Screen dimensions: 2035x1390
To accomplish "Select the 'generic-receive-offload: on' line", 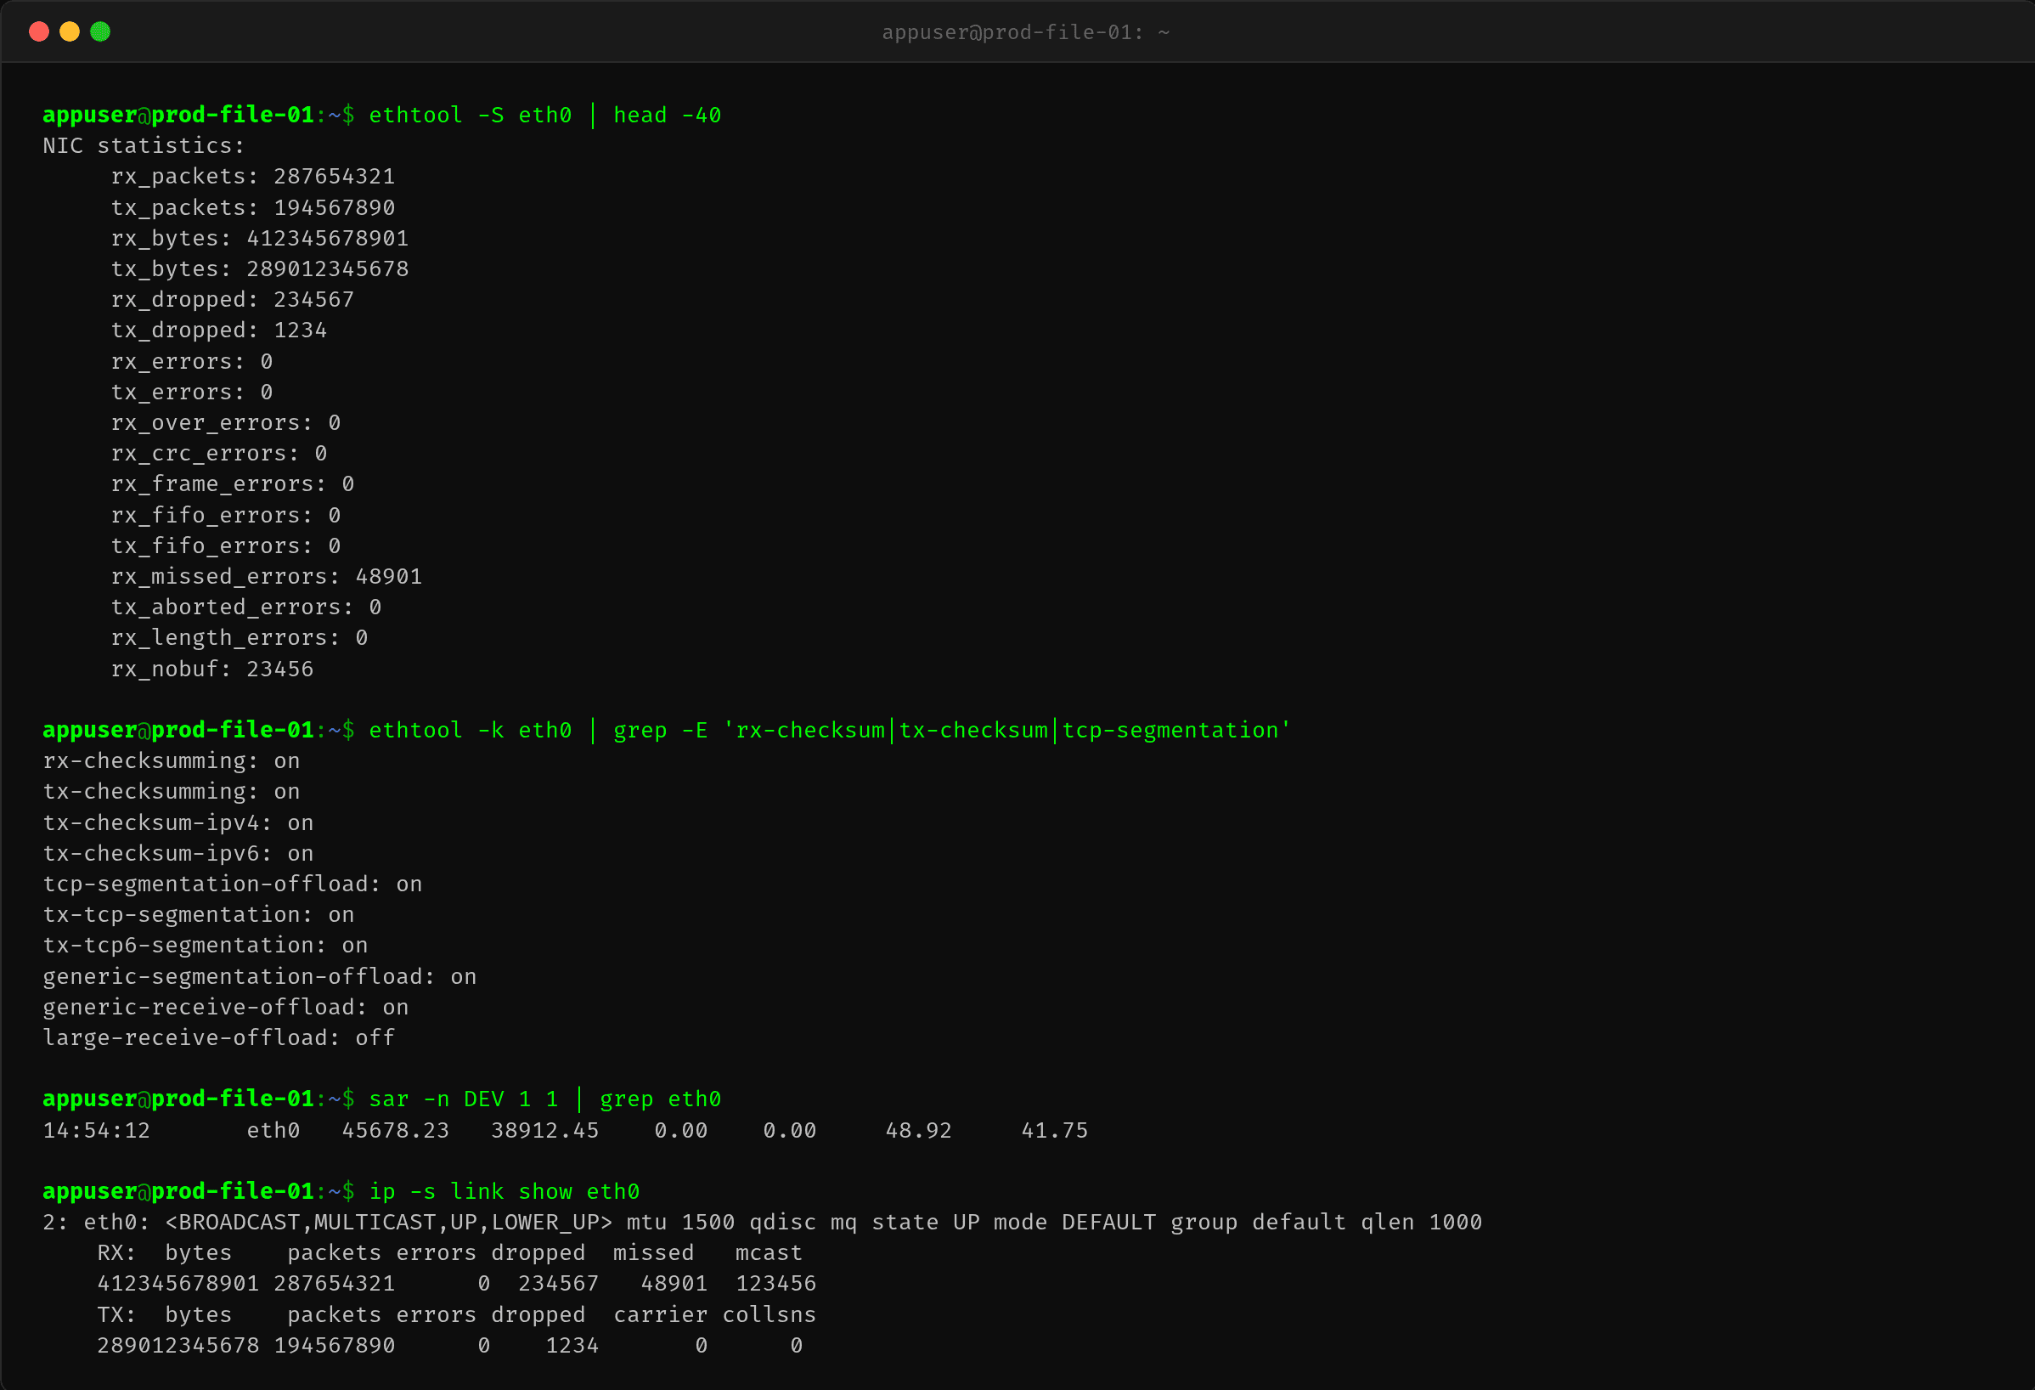I will (226, 1006).
